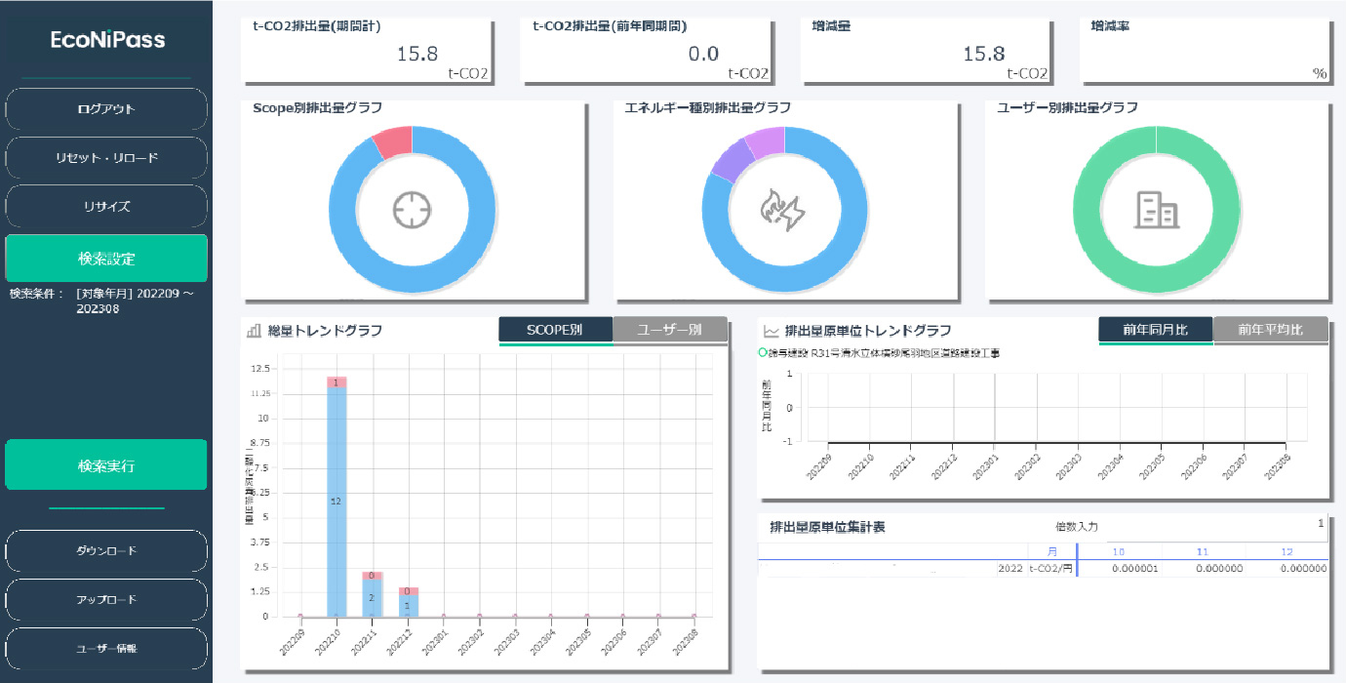Select the 前年同月比 toggle tab
The image size is (1346, 683).
click(1155, 330)
